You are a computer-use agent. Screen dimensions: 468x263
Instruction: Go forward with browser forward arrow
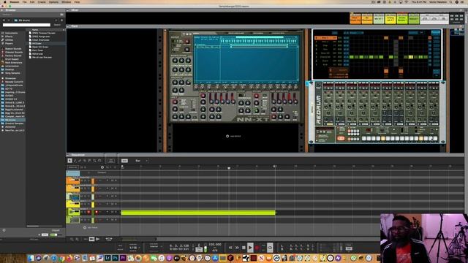point(9,20)
